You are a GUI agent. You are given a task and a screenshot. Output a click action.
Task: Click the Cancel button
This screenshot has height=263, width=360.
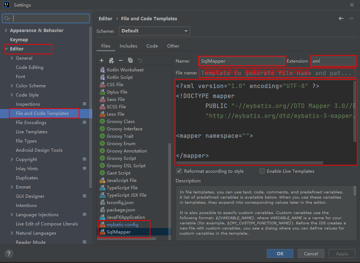click(311, 253)
